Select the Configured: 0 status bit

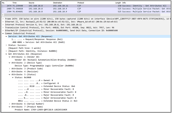point(38,83)
